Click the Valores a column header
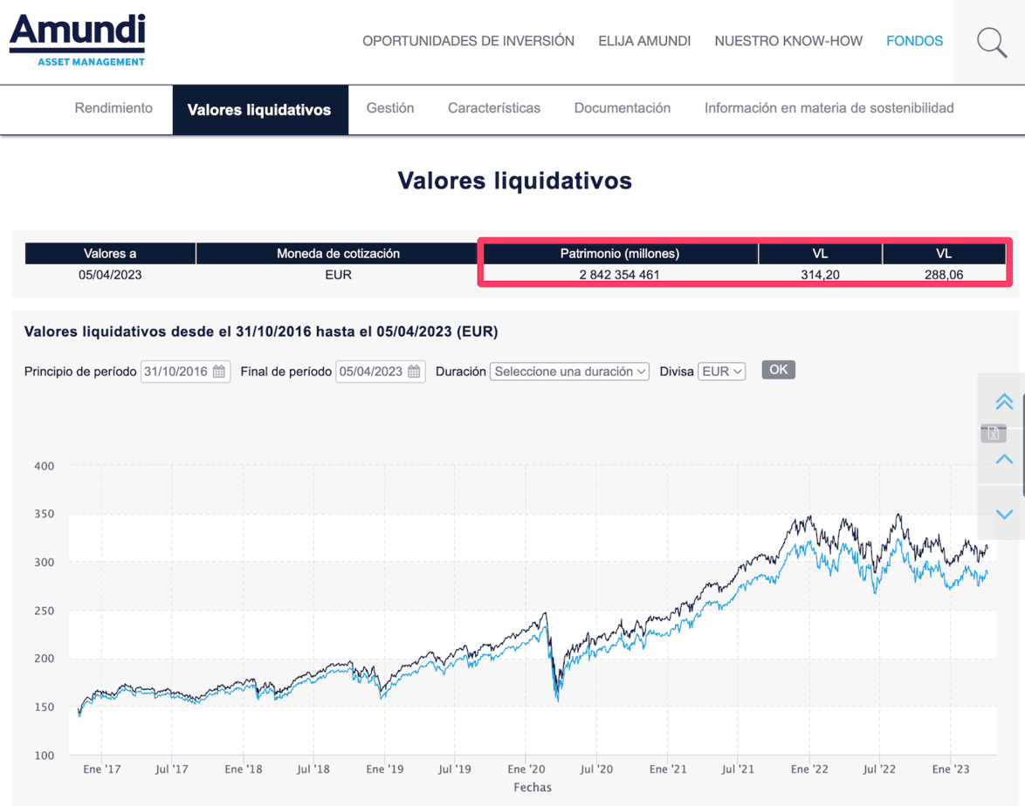 (x=110, y=254)
